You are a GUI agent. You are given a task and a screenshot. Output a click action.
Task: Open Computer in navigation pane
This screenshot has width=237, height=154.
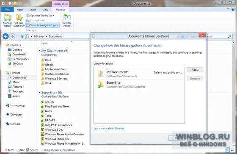pyautogui.click(x=14, y=115)
